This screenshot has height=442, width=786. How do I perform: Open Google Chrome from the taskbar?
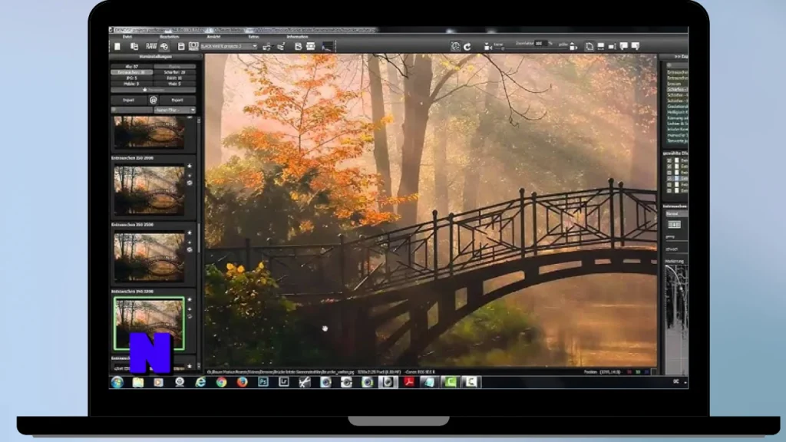click(x=221, y=382)
